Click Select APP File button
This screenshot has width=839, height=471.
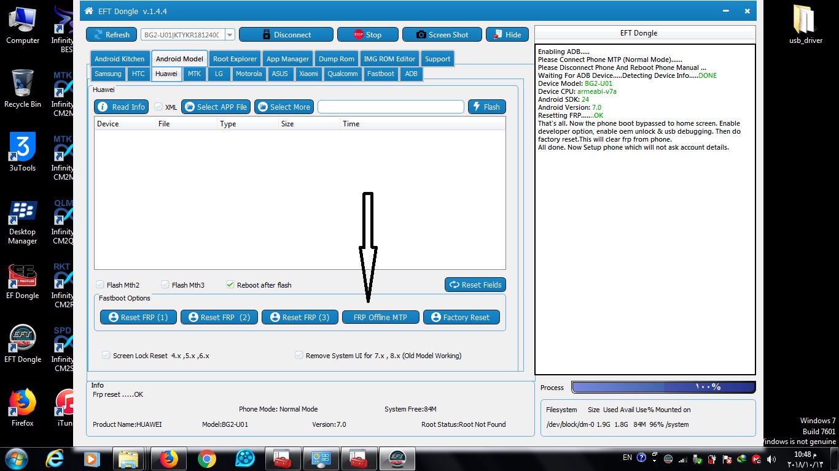[x=216, y=107]
